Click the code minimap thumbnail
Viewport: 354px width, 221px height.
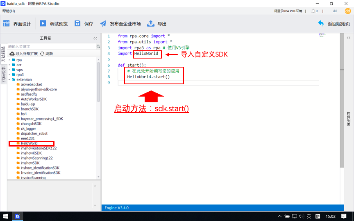tap(322, 35)
